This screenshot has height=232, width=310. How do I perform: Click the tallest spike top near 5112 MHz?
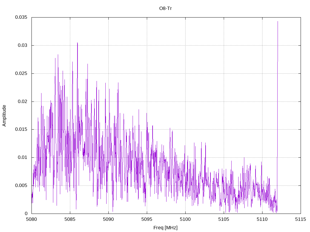pos(278,21)
